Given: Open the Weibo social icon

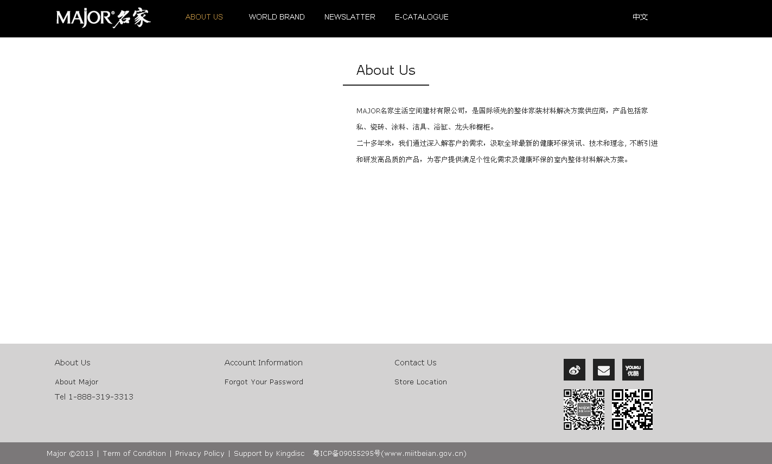Looking at the screenshot, I should 574,370.
